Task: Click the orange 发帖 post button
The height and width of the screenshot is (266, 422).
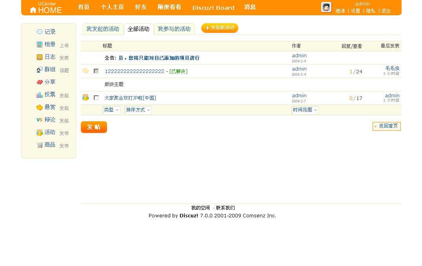Action: point(94,127)
